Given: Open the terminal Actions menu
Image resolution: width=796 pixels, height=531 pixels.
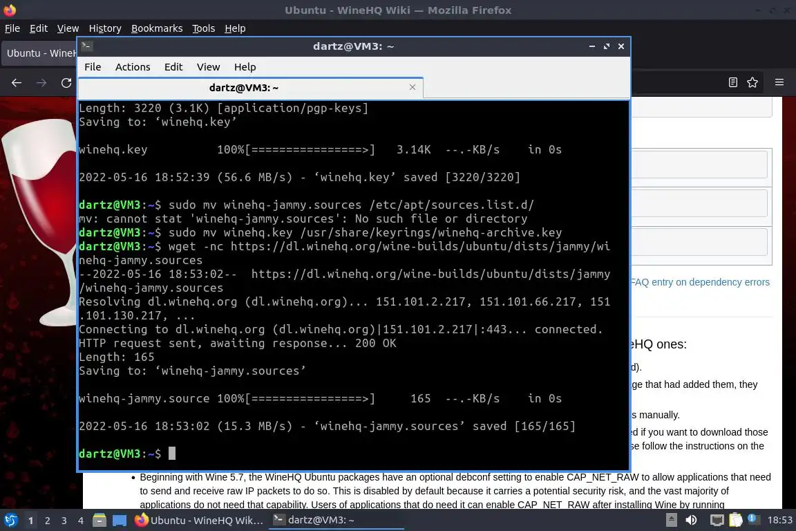Looking at the screenshot, I should (x=133, y=67).
